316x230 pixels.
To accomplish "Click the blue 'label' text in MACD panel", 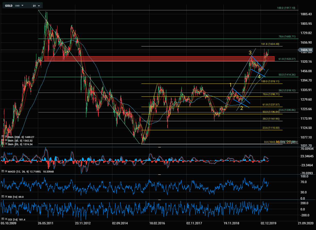I will 10,153.
